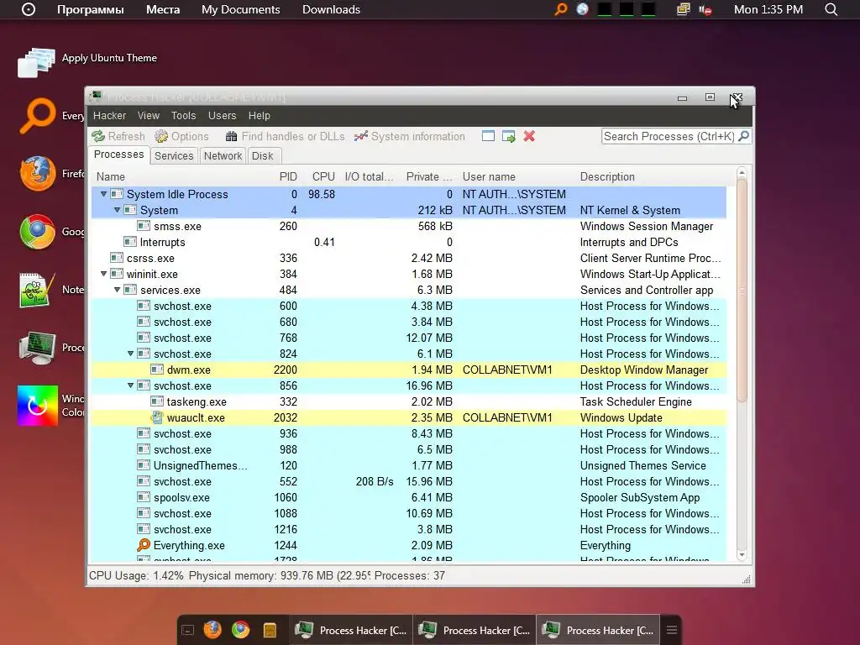Open the Notepad++ desktop icon
860x645 pixels.
point(37,290)
